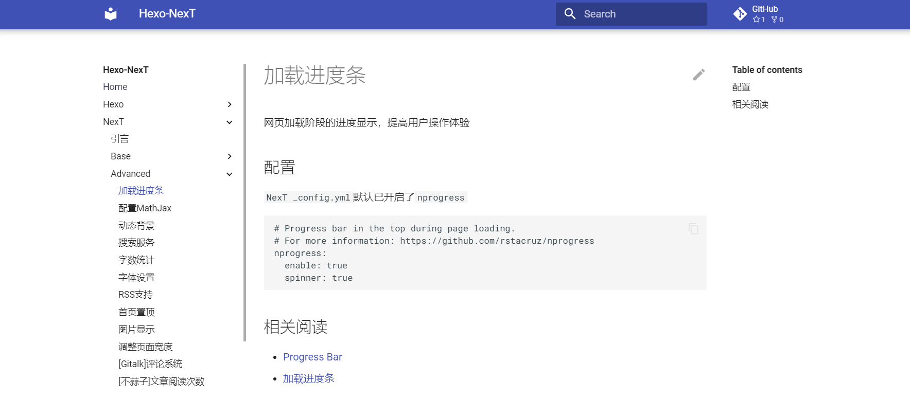Screen dimensions: 910x399
Task: Jump to 相关阅读 in table of contents
Action: point(750,104)
